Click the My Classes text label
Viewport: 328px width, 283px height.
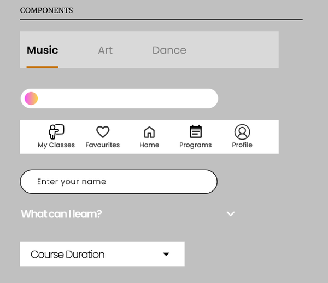point(56,145)
